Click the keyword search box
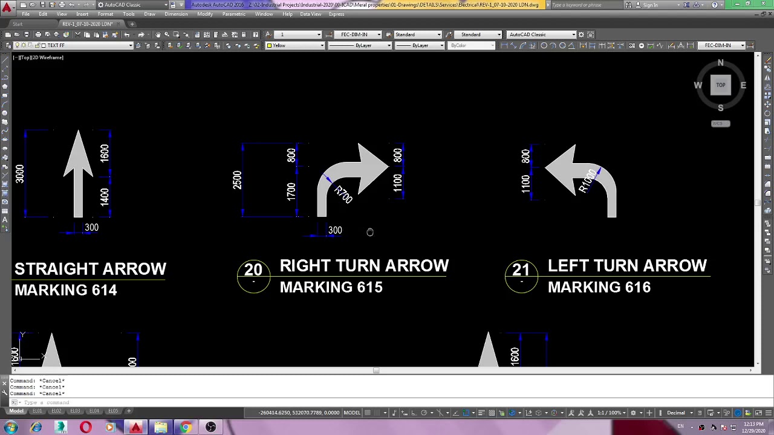The height and width of the screenshot is (435, 774). pyautogui.click(x=588, y=5)
